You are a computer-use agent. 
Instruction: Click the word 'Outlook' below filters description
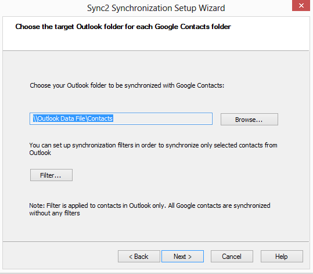tap(40, 153)
